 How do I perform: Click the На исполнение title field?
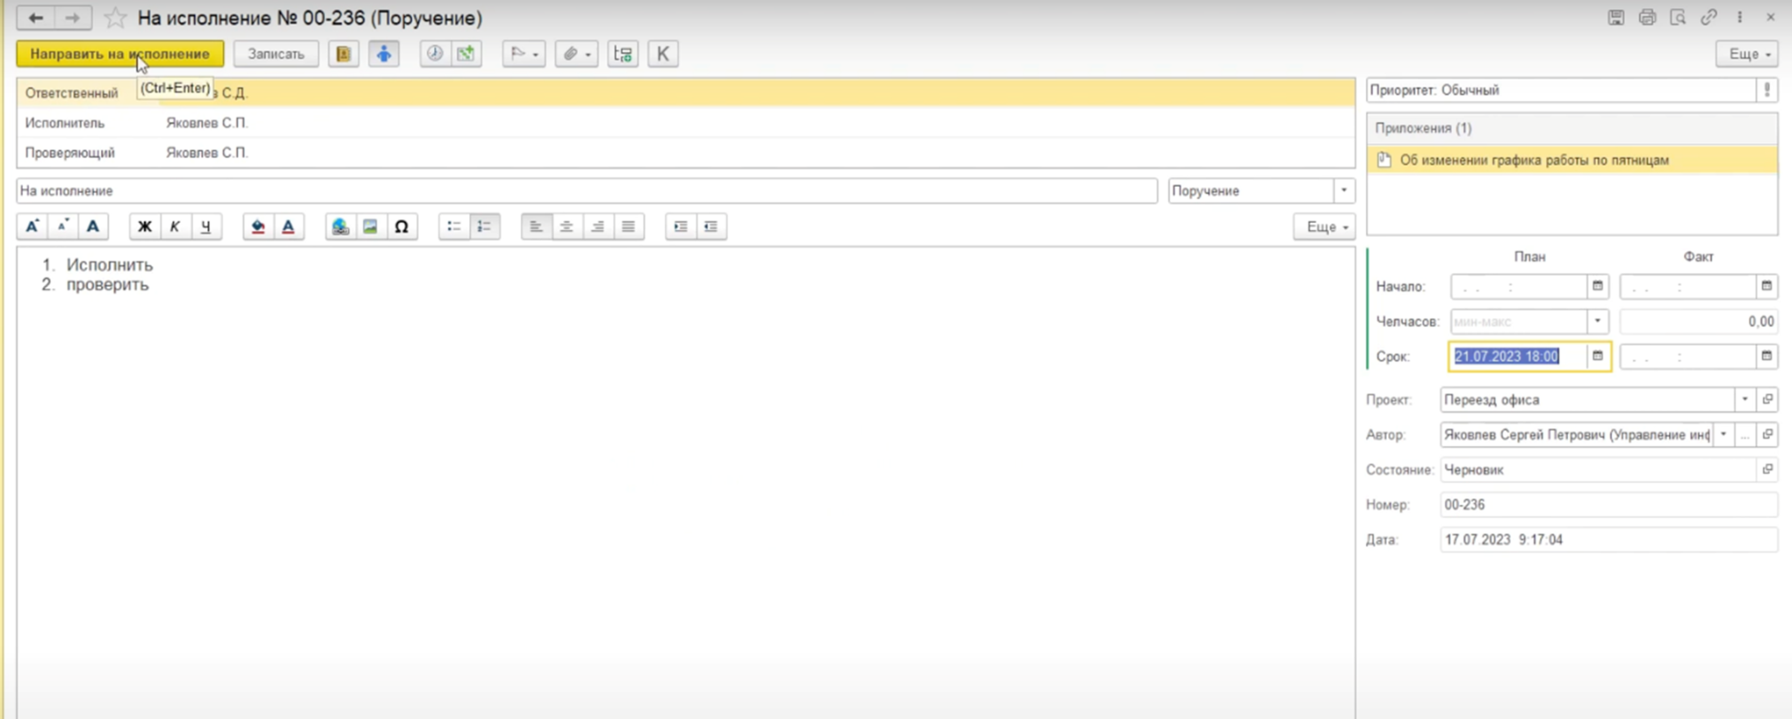click(x=587, y=191)
